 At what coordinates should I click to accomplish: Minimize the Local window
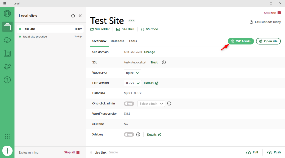(x=261, y=3)
